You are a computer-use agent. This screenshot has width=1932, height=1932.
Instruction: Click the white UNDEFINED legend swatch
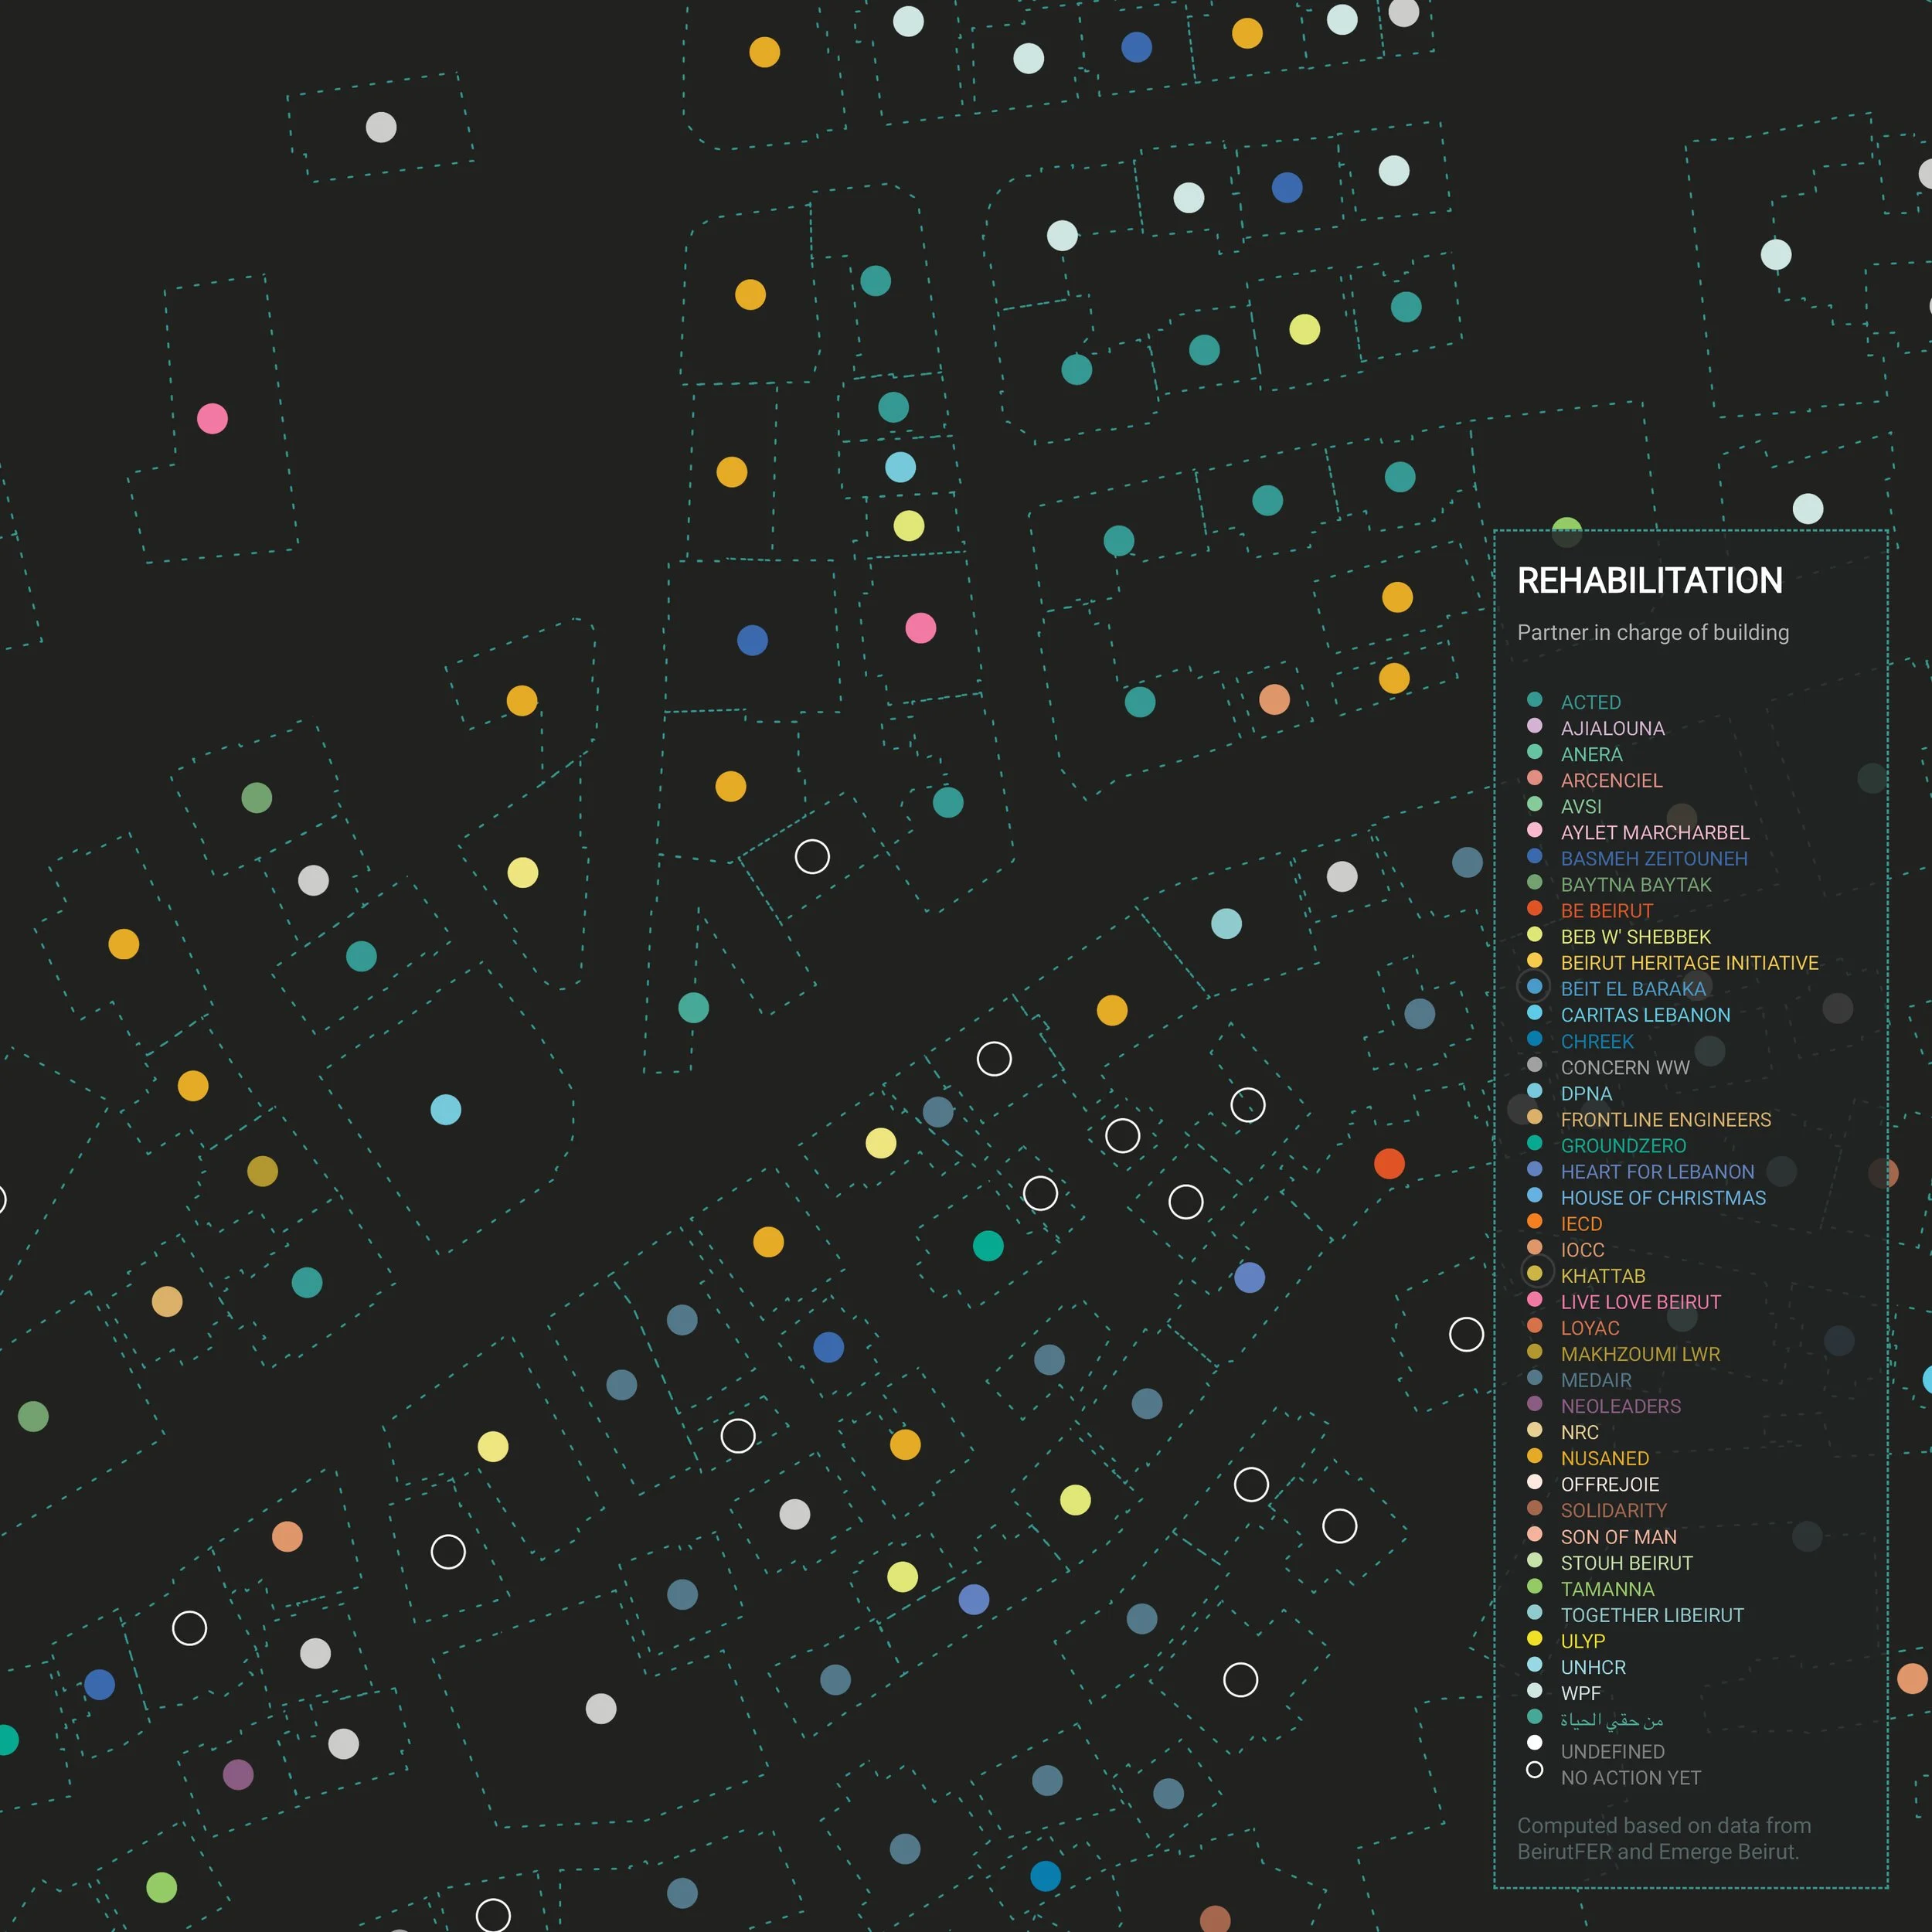[x=1534, y=1742]
